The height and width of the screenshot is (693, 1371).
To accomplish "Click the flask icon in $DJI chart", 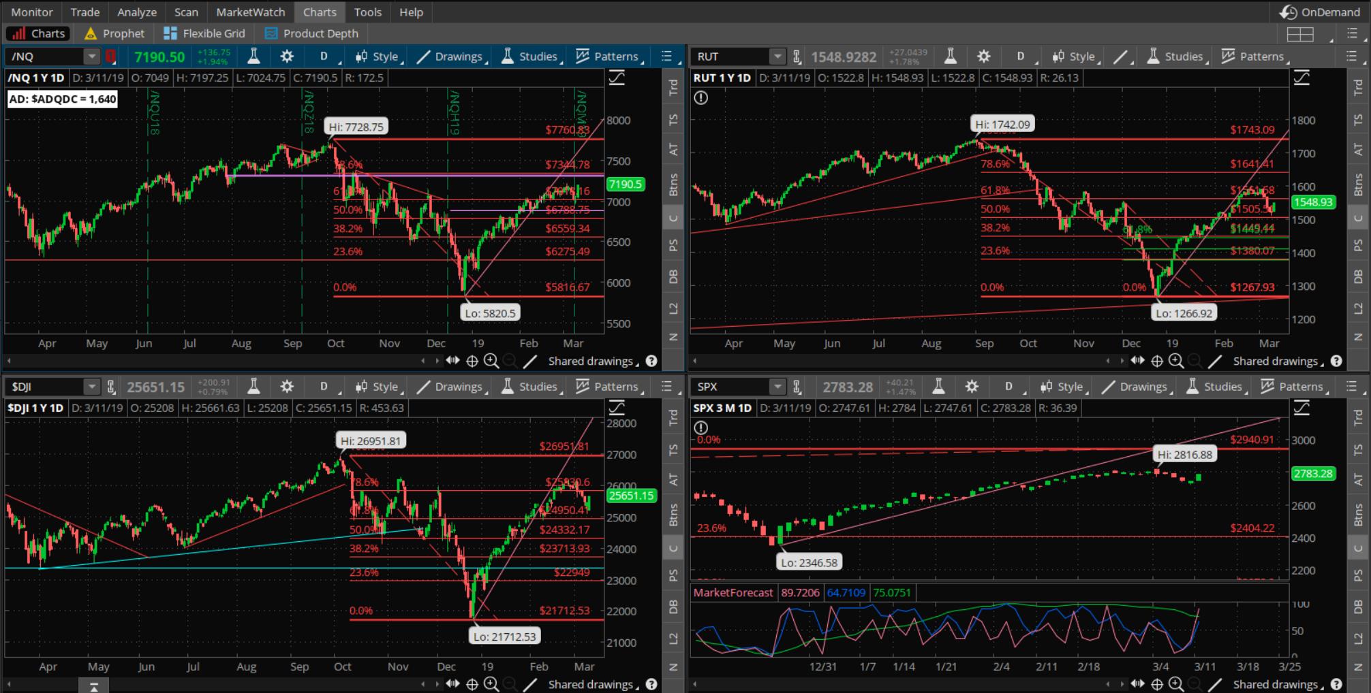I will pos(253,387).
